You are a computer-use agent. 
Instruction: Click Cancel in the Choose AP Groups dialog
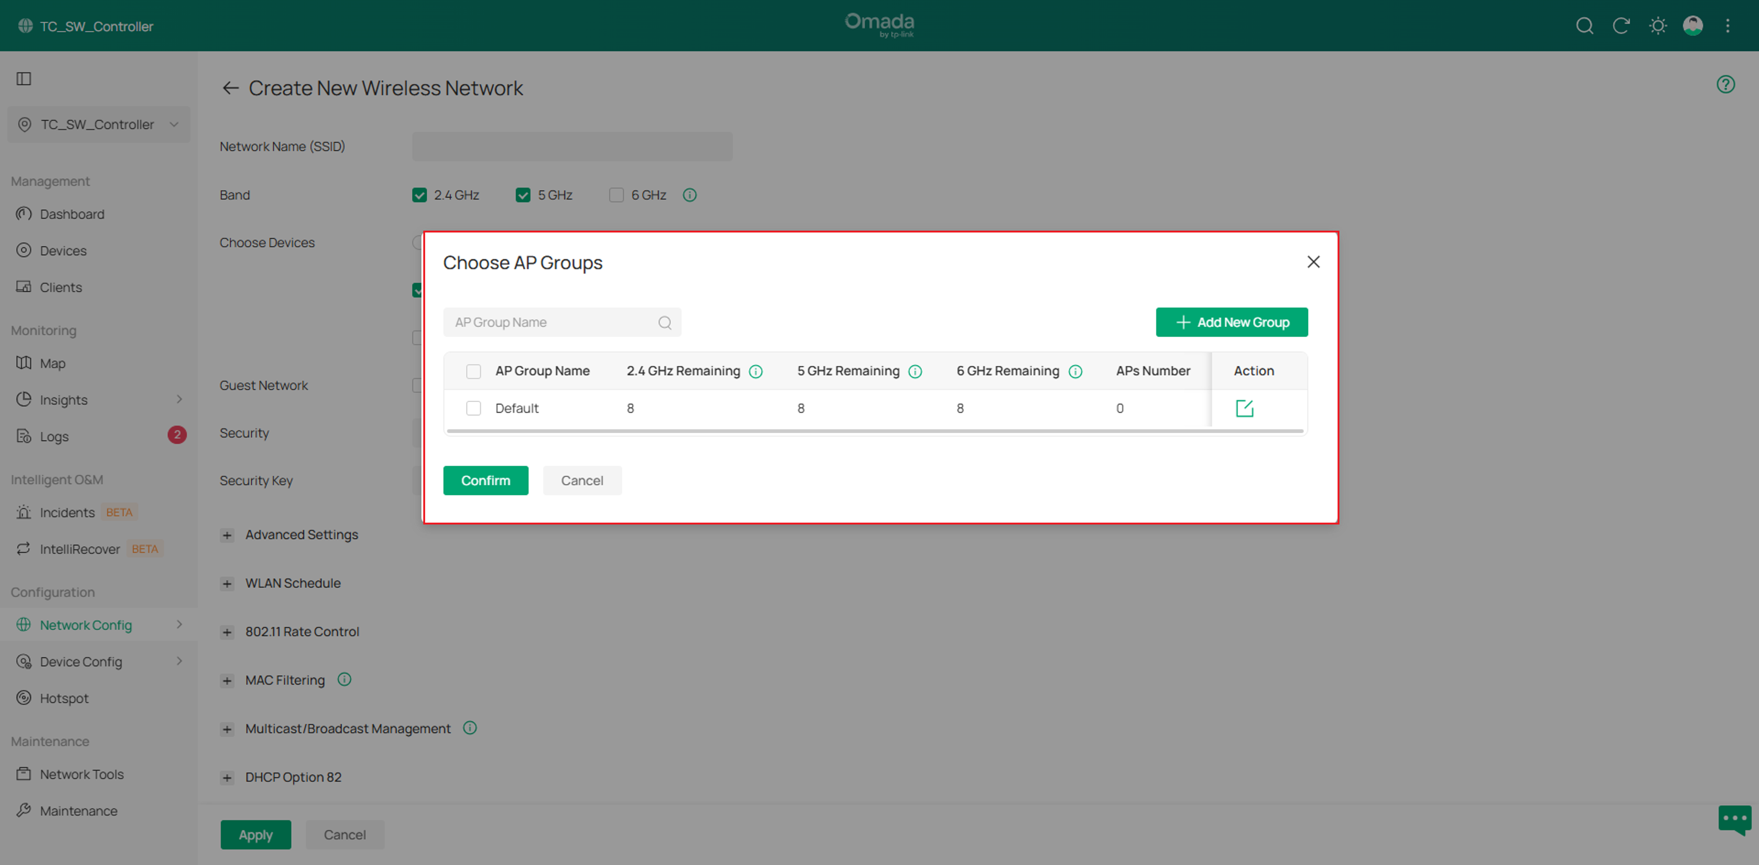pyautogui.click(x=582, y=481)
